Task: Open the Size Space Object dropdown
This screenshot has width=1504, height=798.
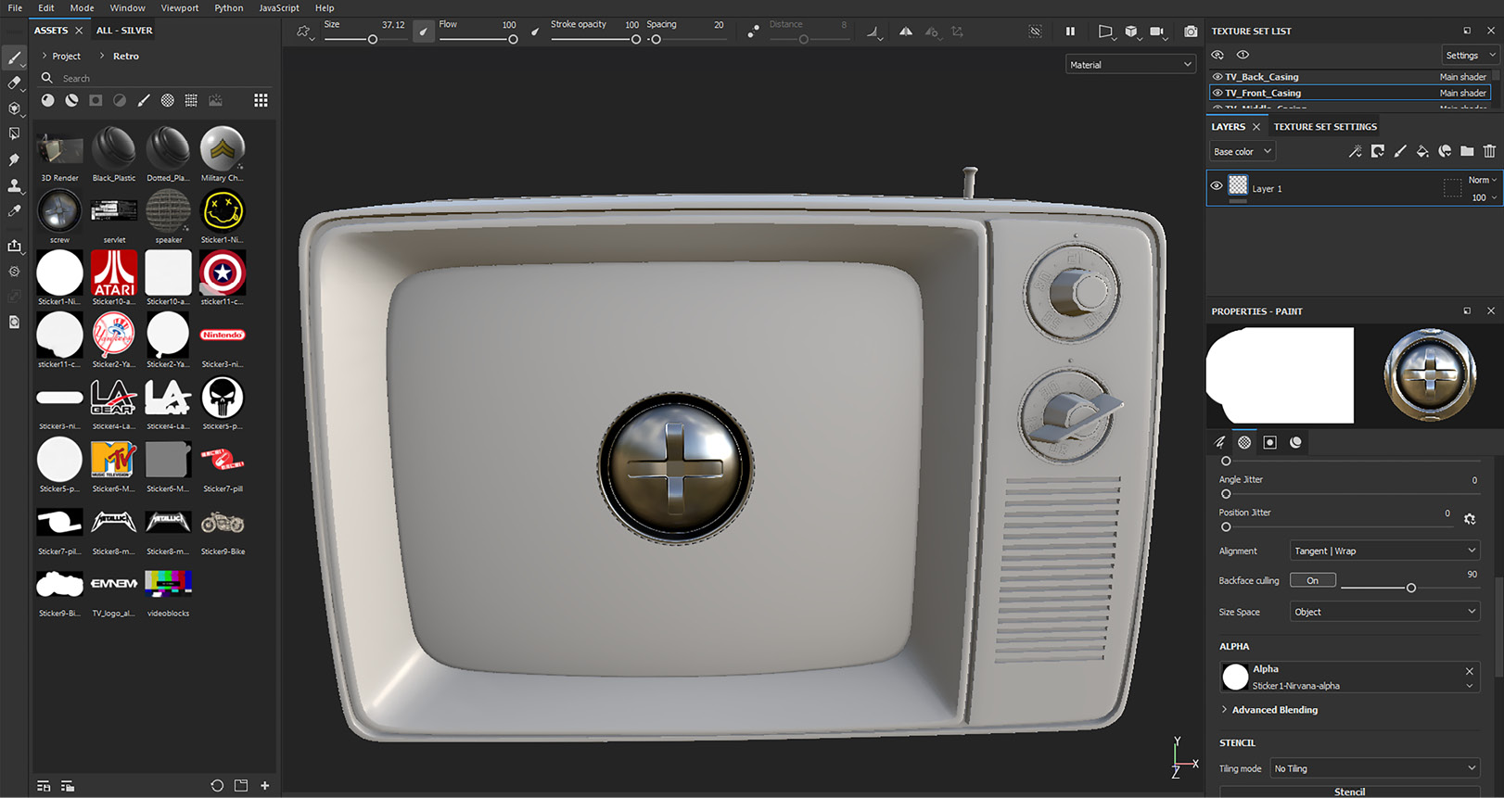Action: click(1384, 612)
